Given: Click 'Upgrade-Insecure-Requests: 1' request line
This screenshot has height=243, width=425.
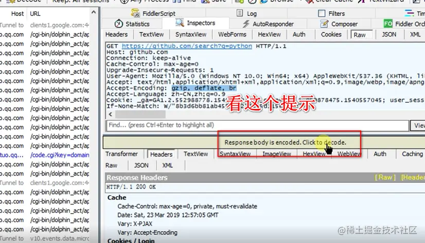Looking at the screenshot, I should 160,70.
